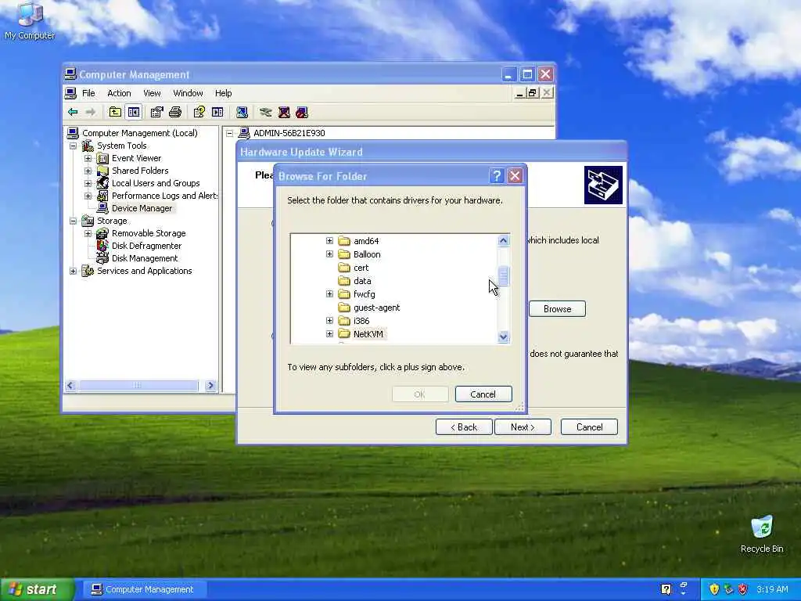Toggle the Show/Hide Console Tree toolbar icon
Screen dimensions: 801x601
[x=134, y=112]
